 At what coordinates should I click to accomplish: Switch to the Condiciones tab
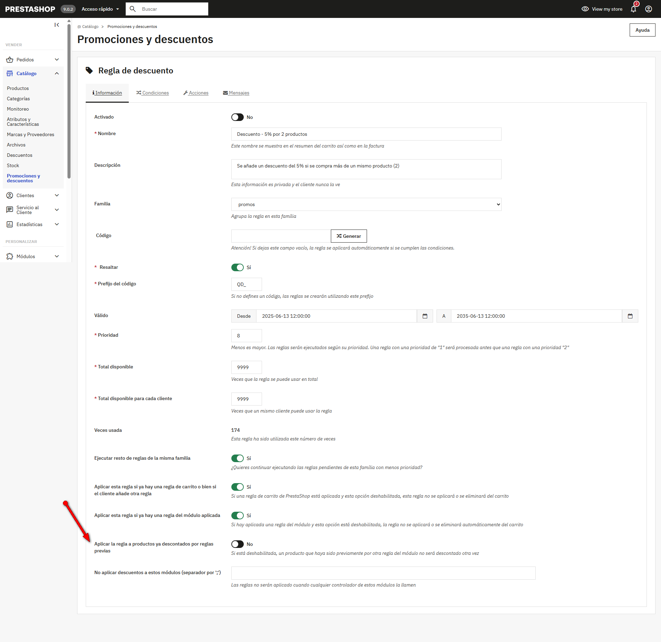(153, 93)
